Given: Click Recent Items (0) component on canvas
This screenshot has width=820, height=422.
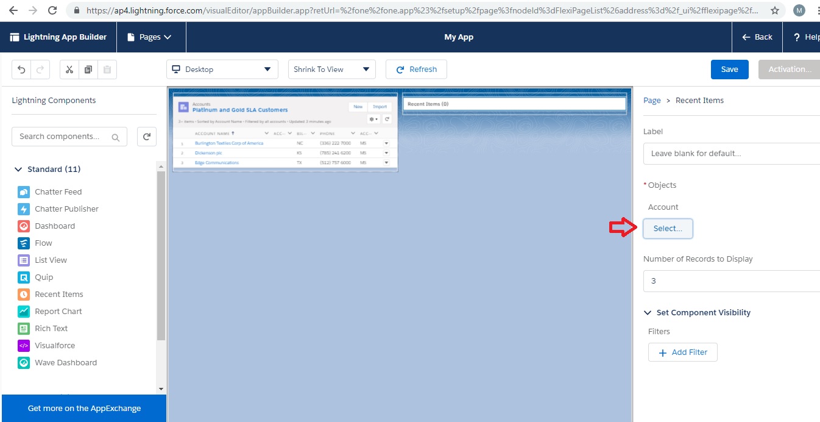Looking at the screenshot, I should (515, 104).
